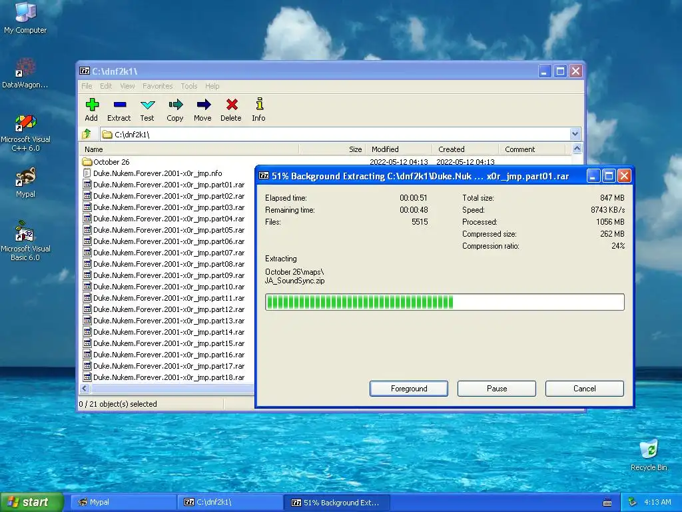The width and height of the screenshot is (682, 512).
Task: Click the Add toolbar icon in 7-Zip
Action: pyautogui.click(x=92, y=105)
